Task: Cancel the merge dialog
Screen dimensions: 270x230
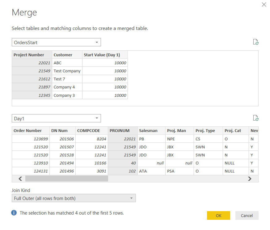Action: 247,215
